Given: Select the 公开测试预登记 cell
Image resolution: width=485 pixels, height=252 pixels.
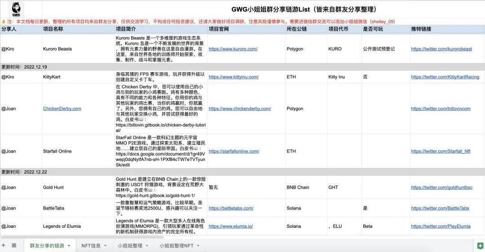Looking at the screenshot, I should coord(386,49).
